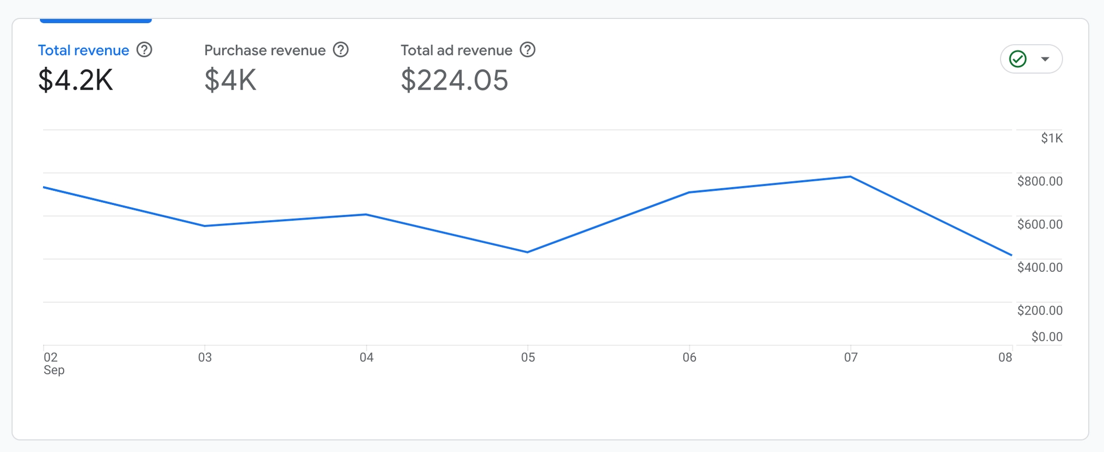
Task: Expand the dropdown arrow beside green checkmark
Action: point(1045,59)
